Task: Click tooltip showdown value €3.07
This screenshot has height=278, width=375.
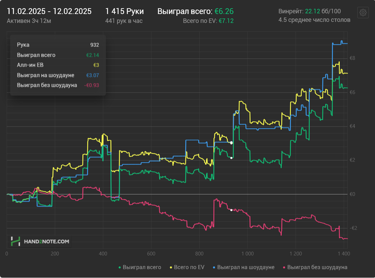Action: [93, 76]
